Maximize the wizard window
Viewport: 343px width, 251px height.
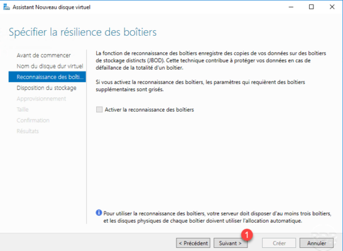312,7
